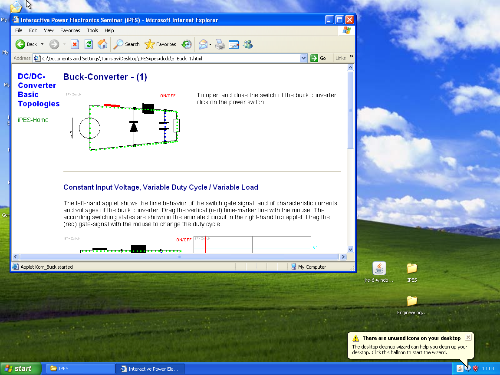This screenshot has height=375, width=500.
Task: Open the Help menu
Action: [109, 30]
